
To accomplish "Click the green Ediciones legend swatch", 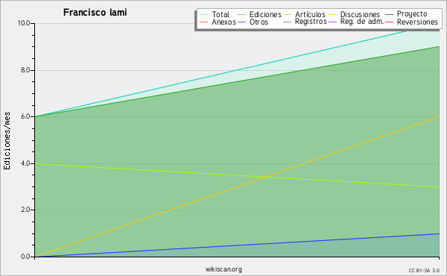I will [x=241, y=15].
